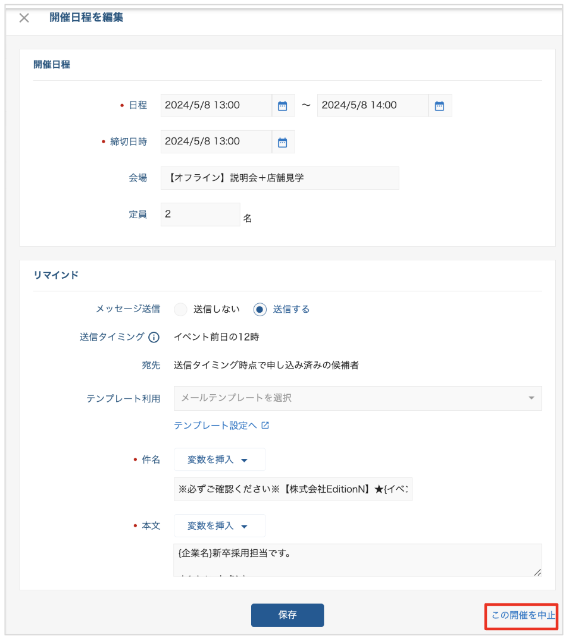Expand 変数を挿入 dropdown for 本文
The height and width of the screenshot is (642, 569).
tap(219, 526)
